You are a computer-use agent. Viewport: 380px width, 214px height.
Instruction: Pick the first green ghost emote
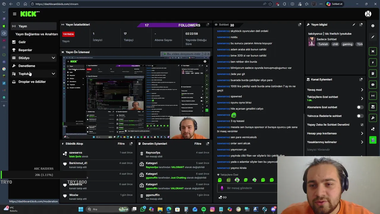(x=220, y=180)
